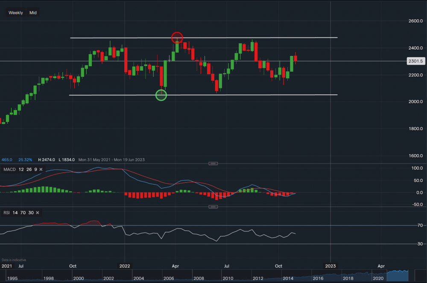Click the 2021 marker in the mini timeline
Image resolution: width=427 pixels, height=283 pixels.
coord(6,265)
